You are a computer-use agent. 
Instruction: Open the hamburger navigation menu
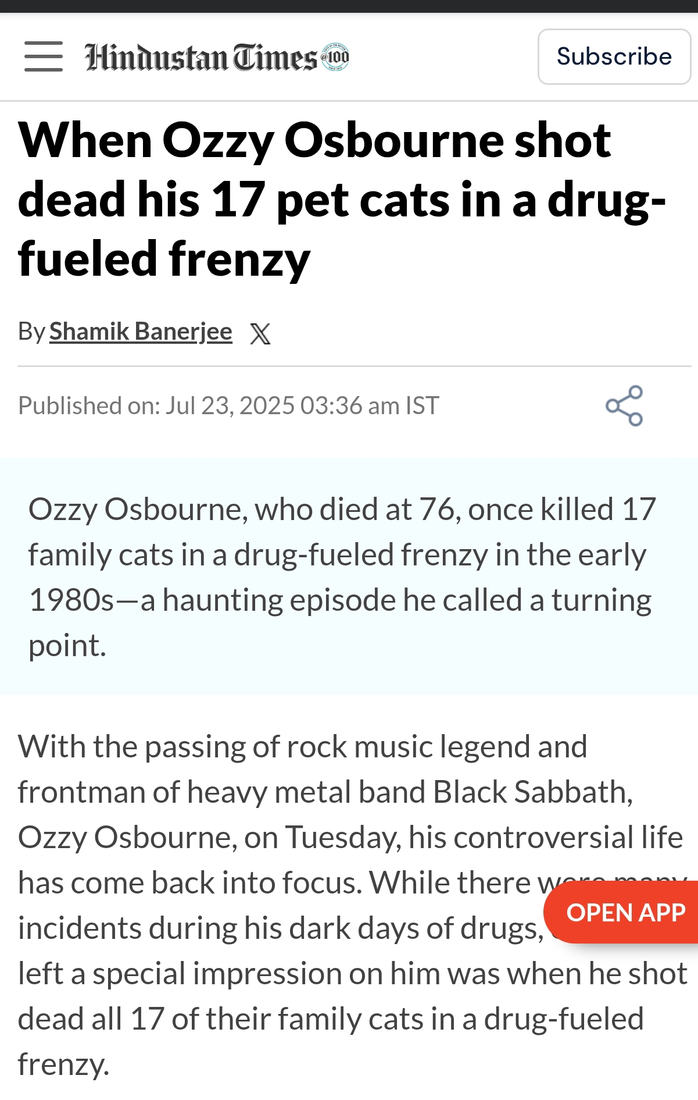pyautogui.click(x=44, y=56)
